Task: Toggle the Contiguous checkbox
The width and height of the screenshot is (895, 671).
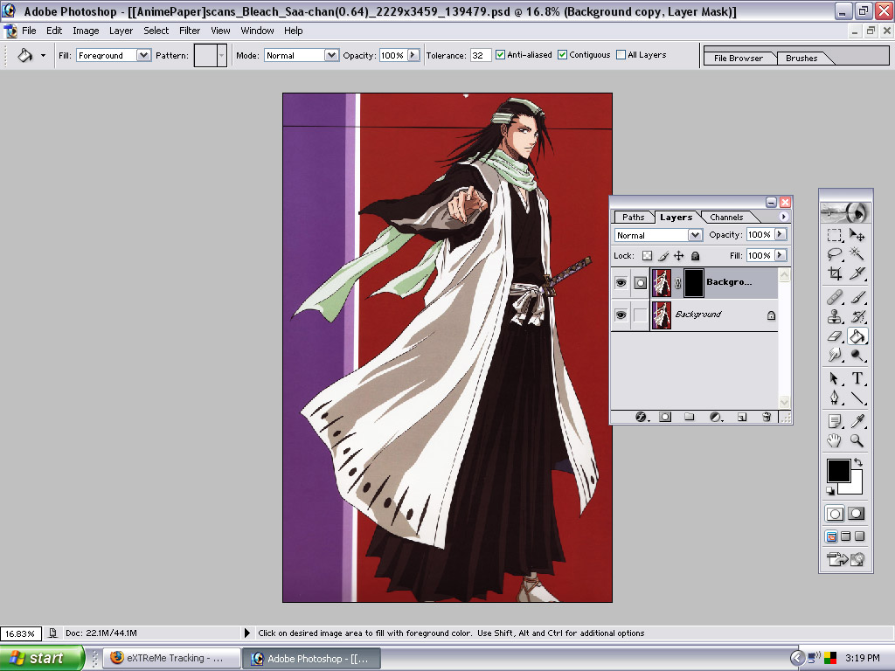Action: click(x=563, y=55)
